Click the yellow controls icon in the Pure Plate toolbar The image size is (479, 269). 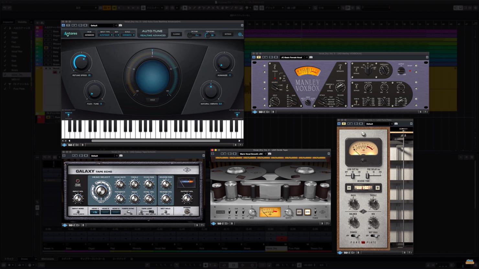click(x=344, y=124)
